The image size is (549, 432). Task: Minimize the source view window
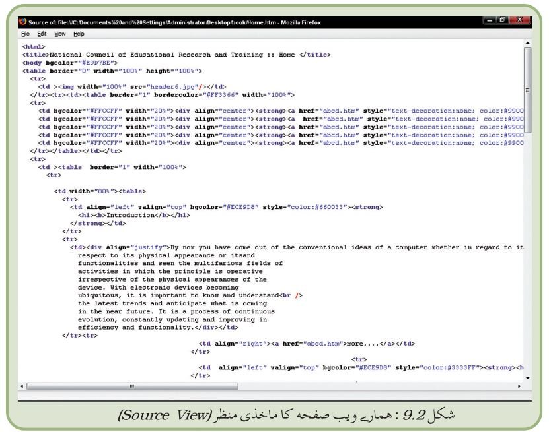(490, 20)
